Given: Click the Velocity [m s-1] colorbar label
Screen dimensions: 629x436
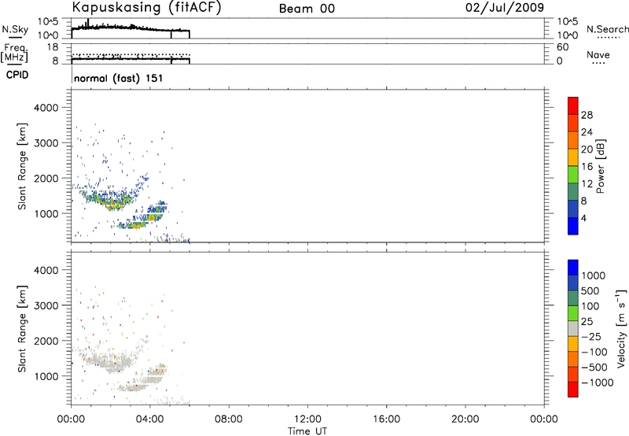Looking at the screenshot, I should coord(621,328).
